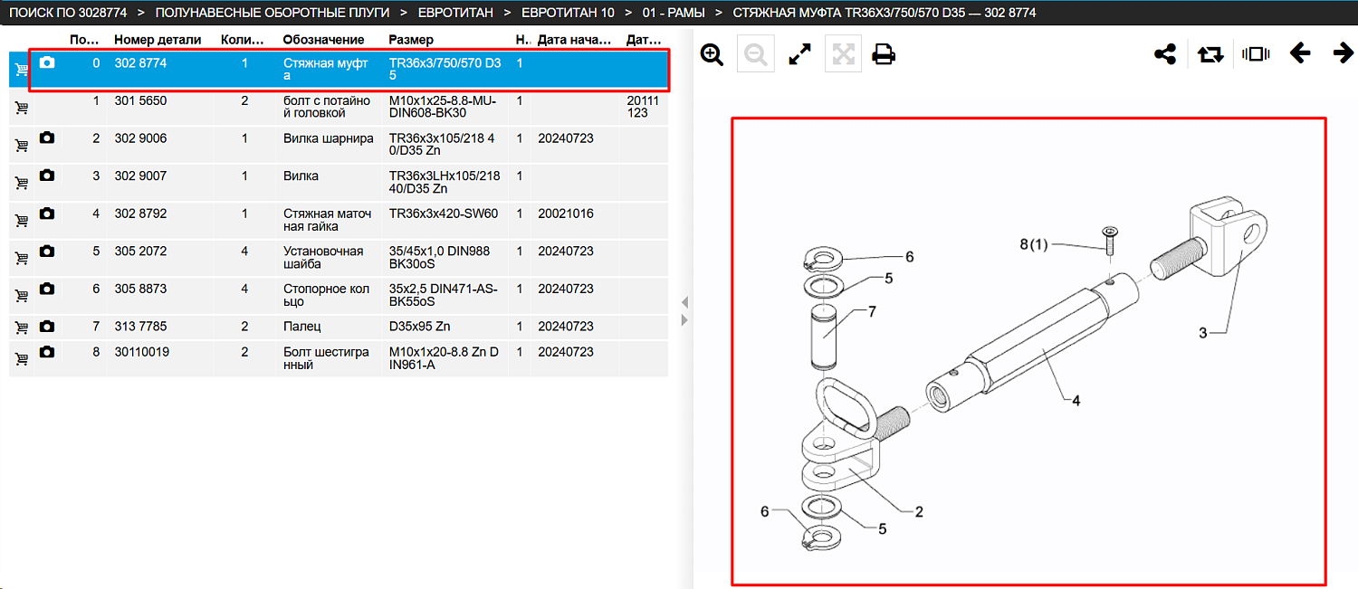Select row Стопорное кольцо
Viewport: 1358px width, 589px height.
[x=339, y=295]
